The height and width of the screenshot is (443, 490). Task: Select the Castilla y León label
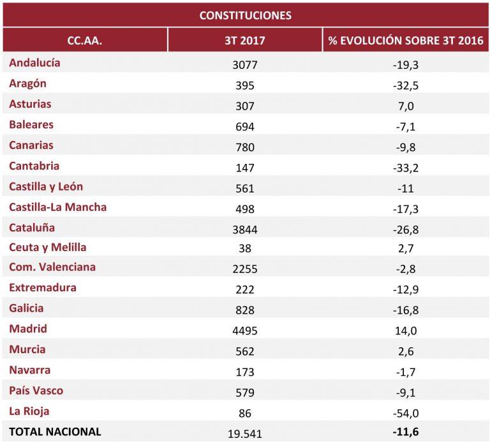pos(46,187)
